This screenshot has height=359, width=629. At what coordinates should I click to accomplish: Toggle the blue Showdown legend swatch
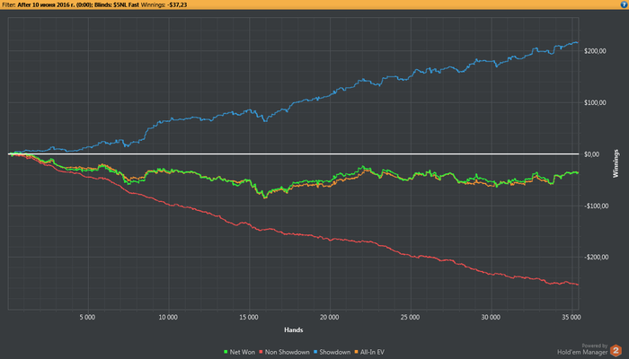[315, 352]
